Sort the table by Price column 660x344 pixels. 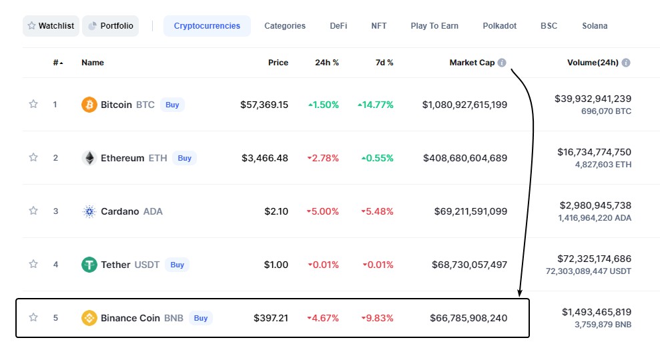click(x=278, y=63)
